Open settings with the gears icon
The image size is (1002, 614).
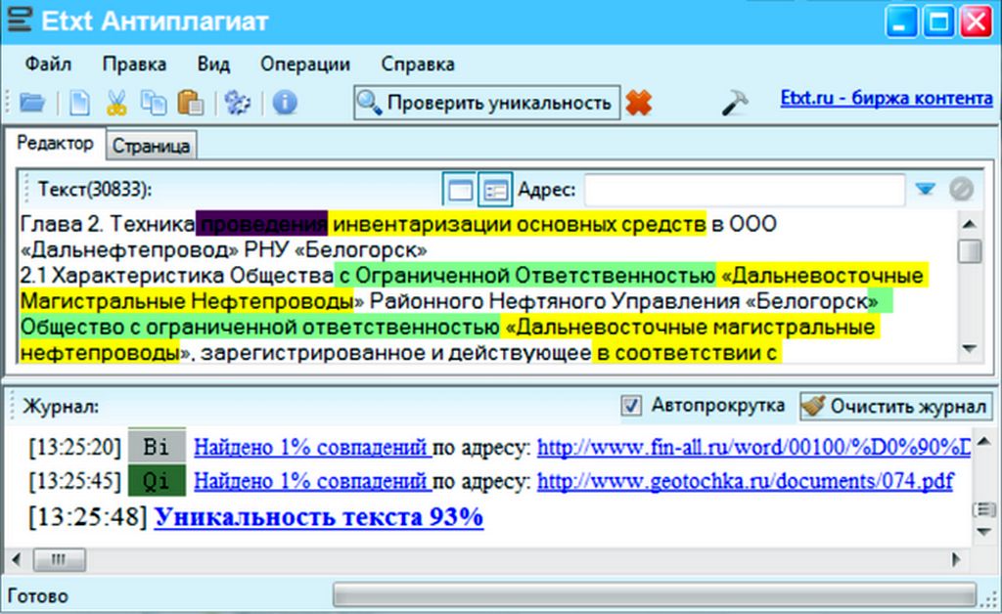coord(237,102)
